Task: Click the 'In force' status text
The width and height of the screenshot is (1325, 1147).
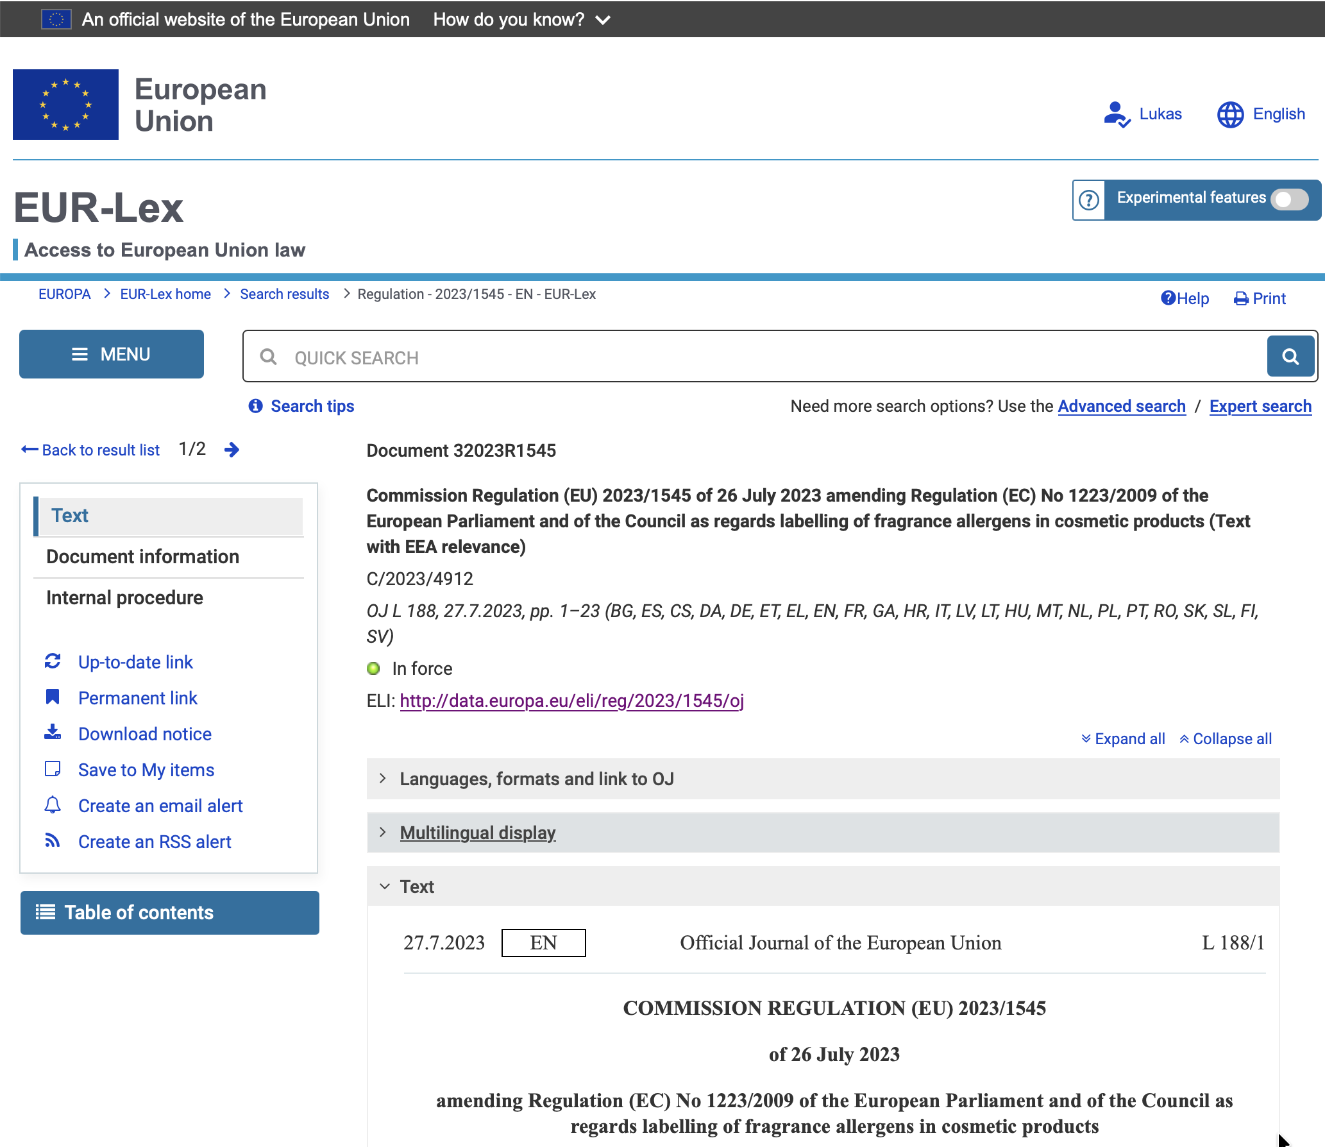Action: point(422,668)
